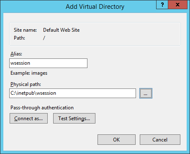This screenshot has width=190, height=154.
Task: Open the Connect as... dialog
Action: coord(28,118)
